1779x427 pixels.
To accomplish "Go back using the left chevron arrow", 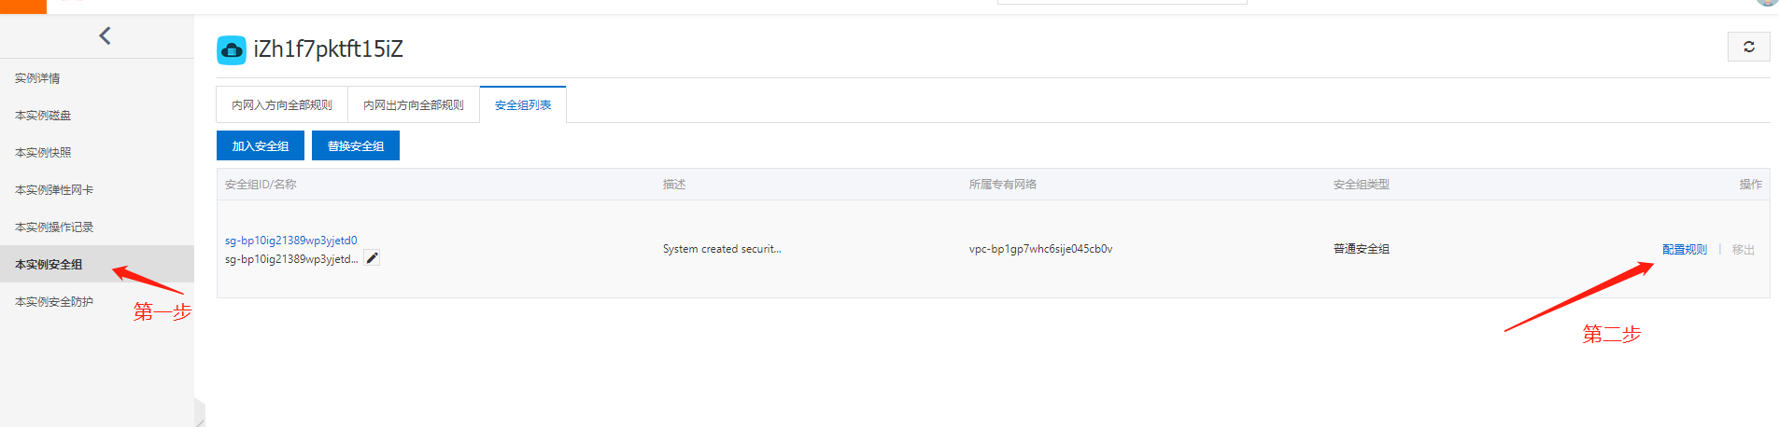I will [105, 35].
